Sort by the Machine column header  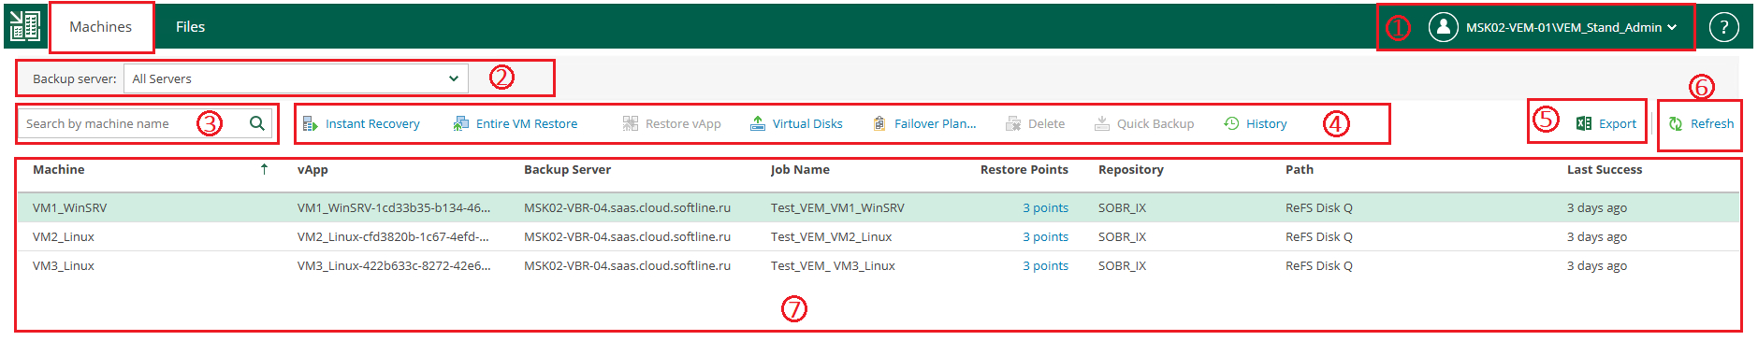click(58, 169)
